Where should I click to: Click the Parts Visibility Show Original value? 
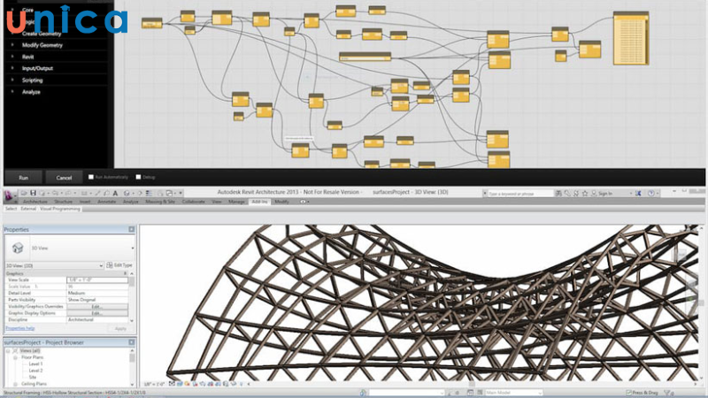(x=97, y=300)
